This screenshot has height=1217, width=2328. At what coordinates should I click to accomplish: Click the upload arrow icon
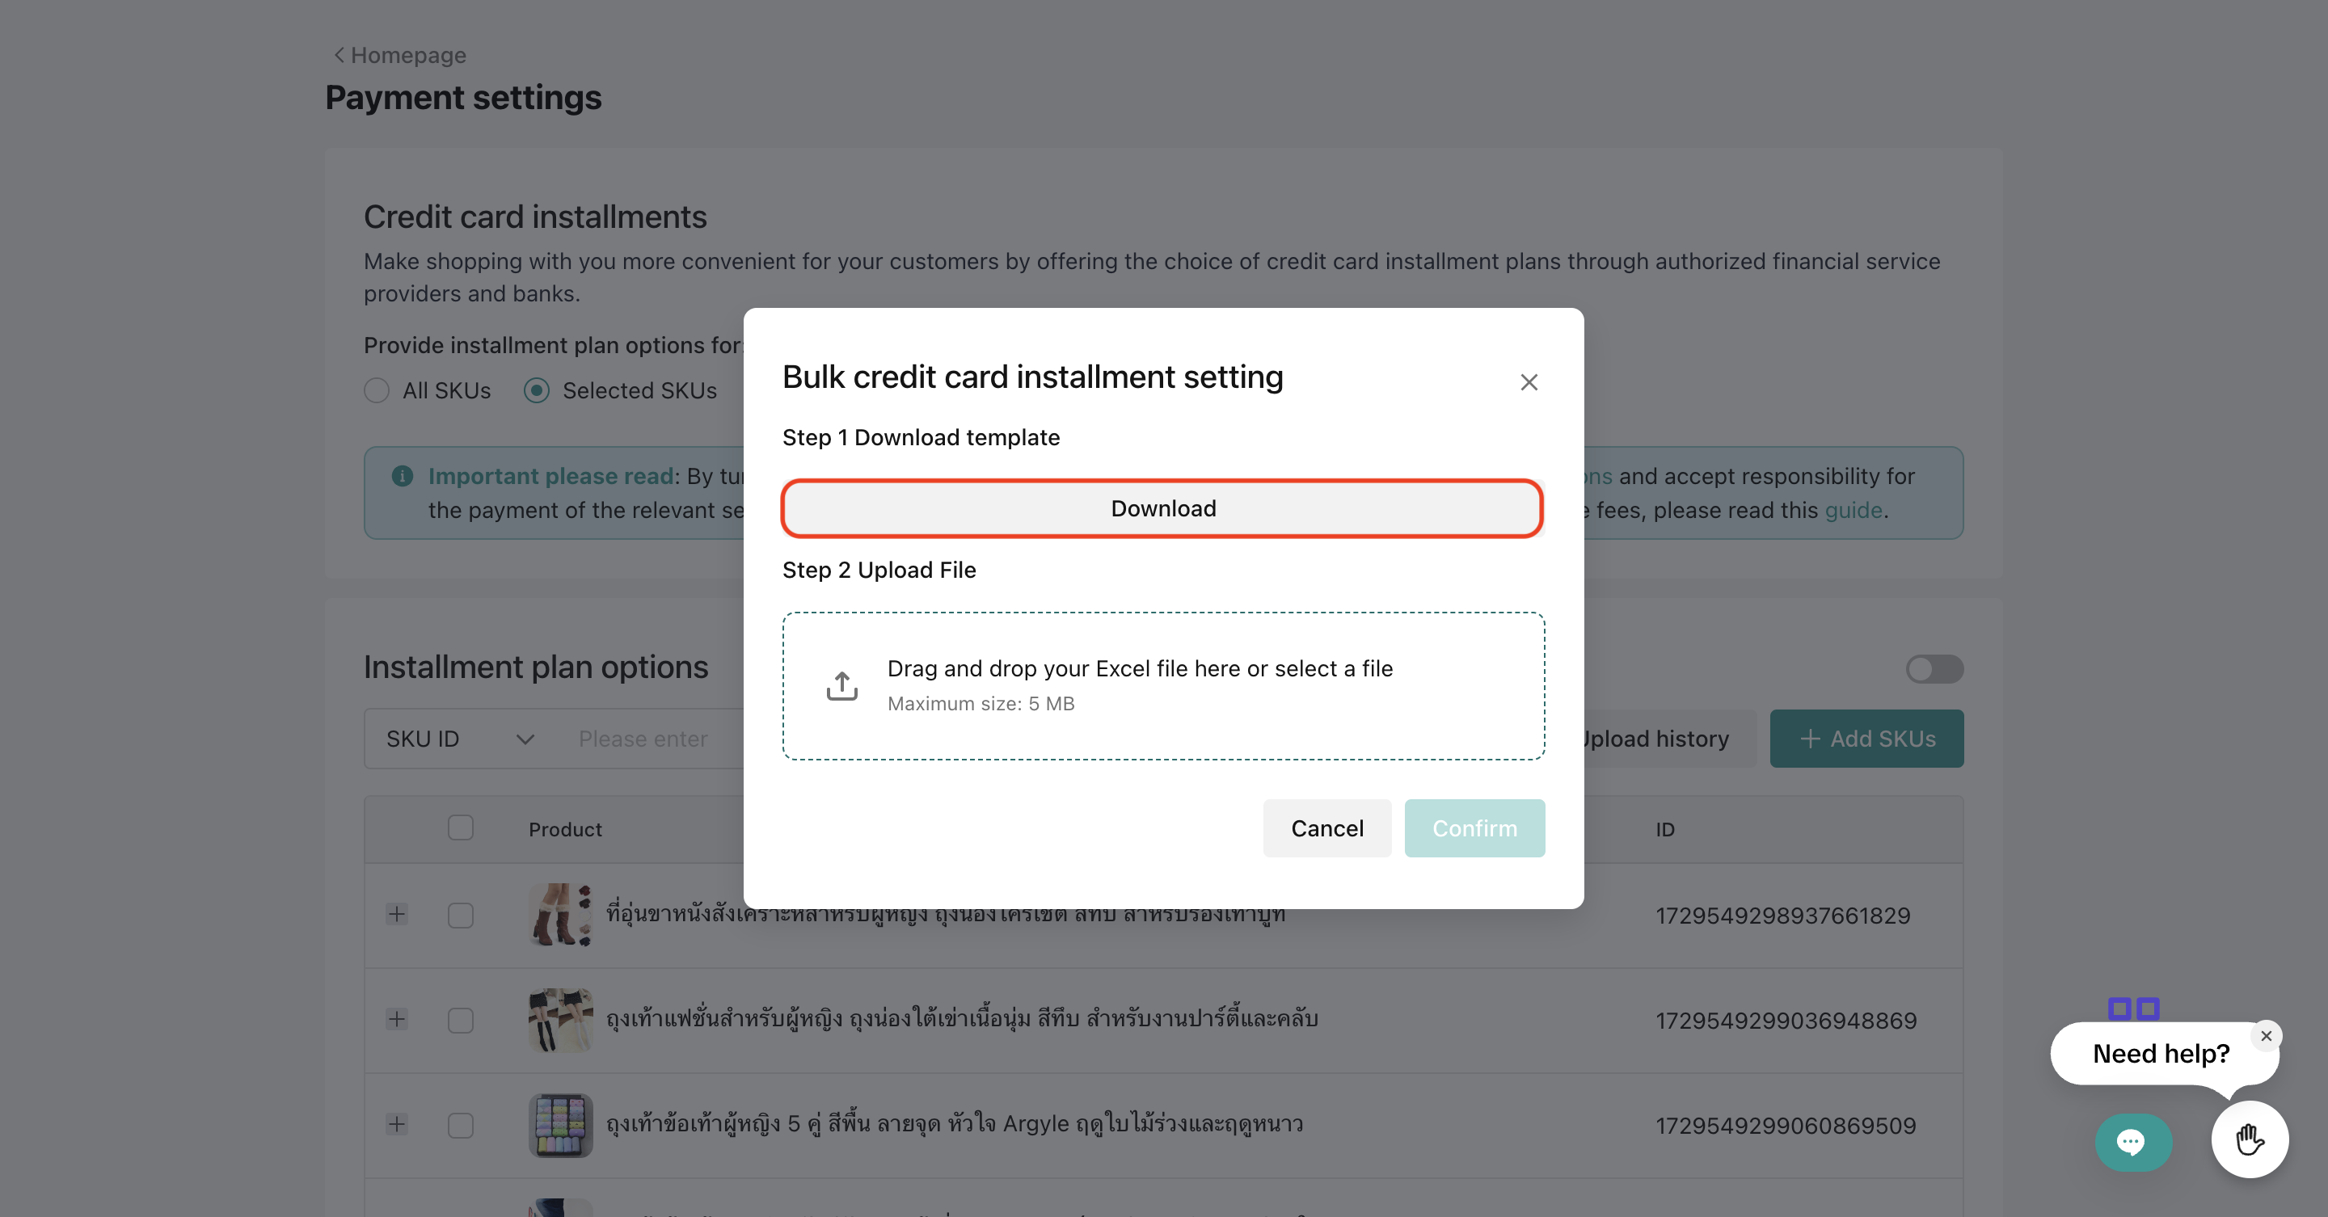pyautogui.click(x=841, y=686)
